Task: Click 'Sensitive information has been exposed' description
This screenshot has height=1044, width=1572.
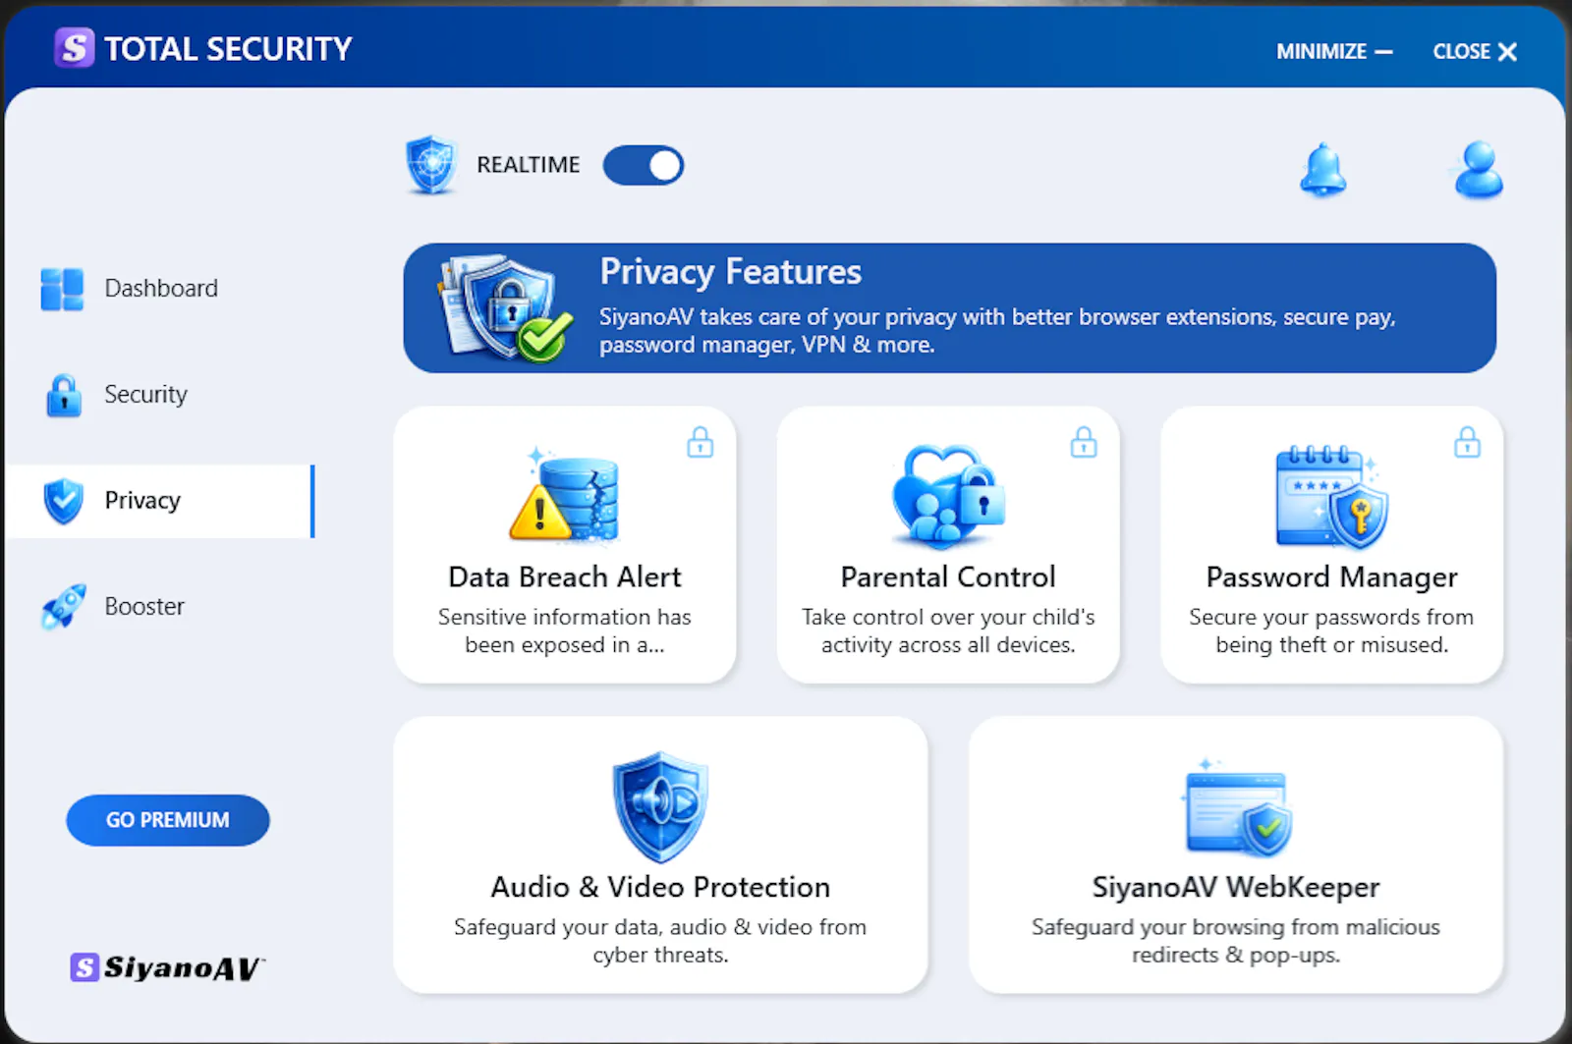Action: (565, 631)
